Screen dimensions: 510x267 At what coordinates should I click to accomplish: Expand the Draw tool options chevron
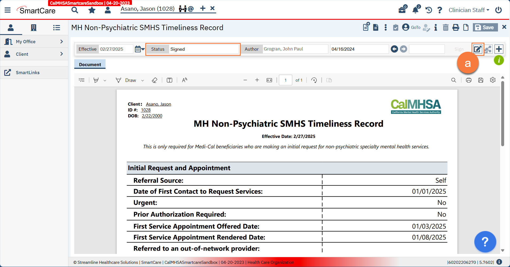pos(143,81)
